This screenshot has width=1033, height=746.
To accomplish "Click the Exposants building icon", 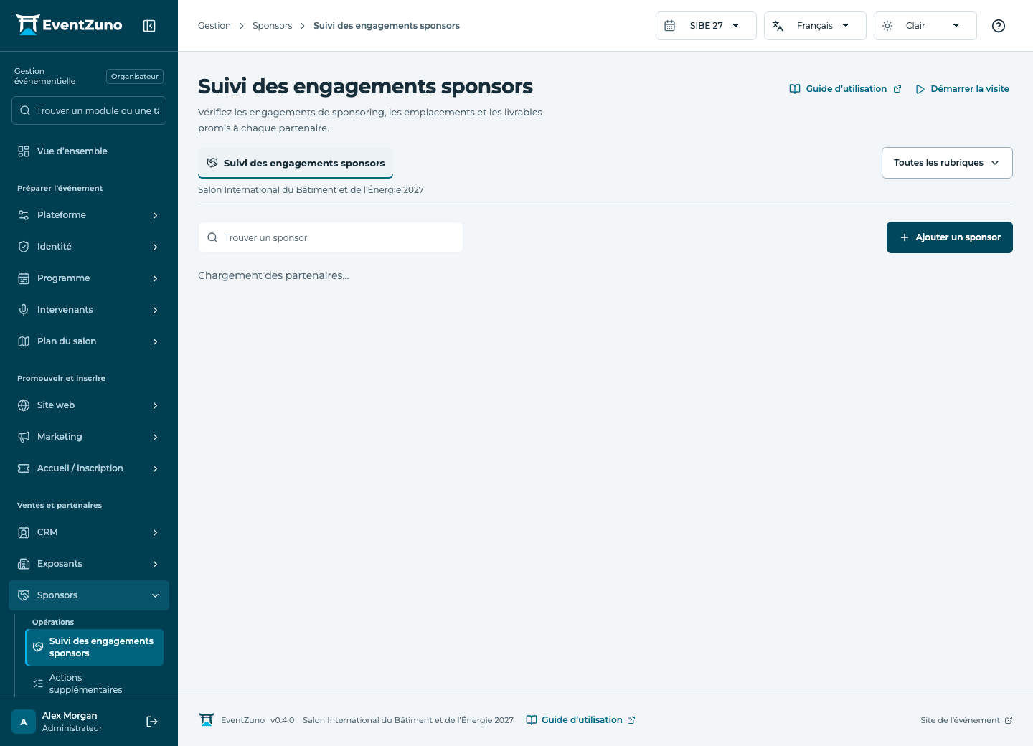I will point(24,564).
